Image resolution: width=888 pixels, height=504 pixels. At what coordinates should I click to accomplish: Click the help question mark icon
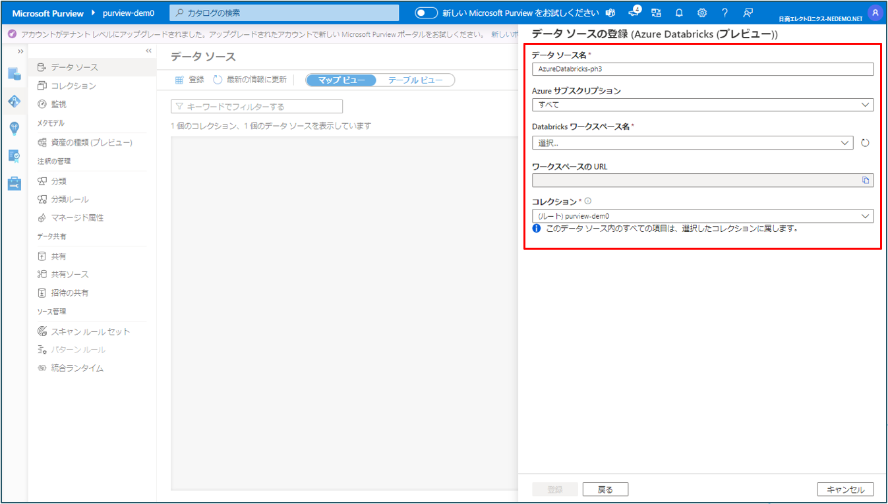(725, 13)
